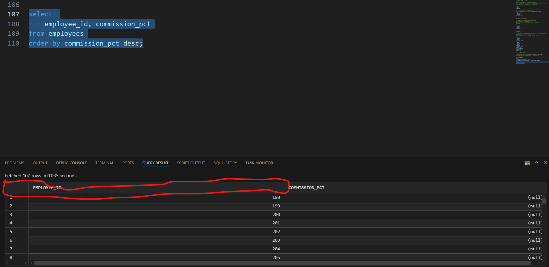Click the results horizontal scroll-right arrow
This screenshot has height=267, width=549.
(539, 263)
